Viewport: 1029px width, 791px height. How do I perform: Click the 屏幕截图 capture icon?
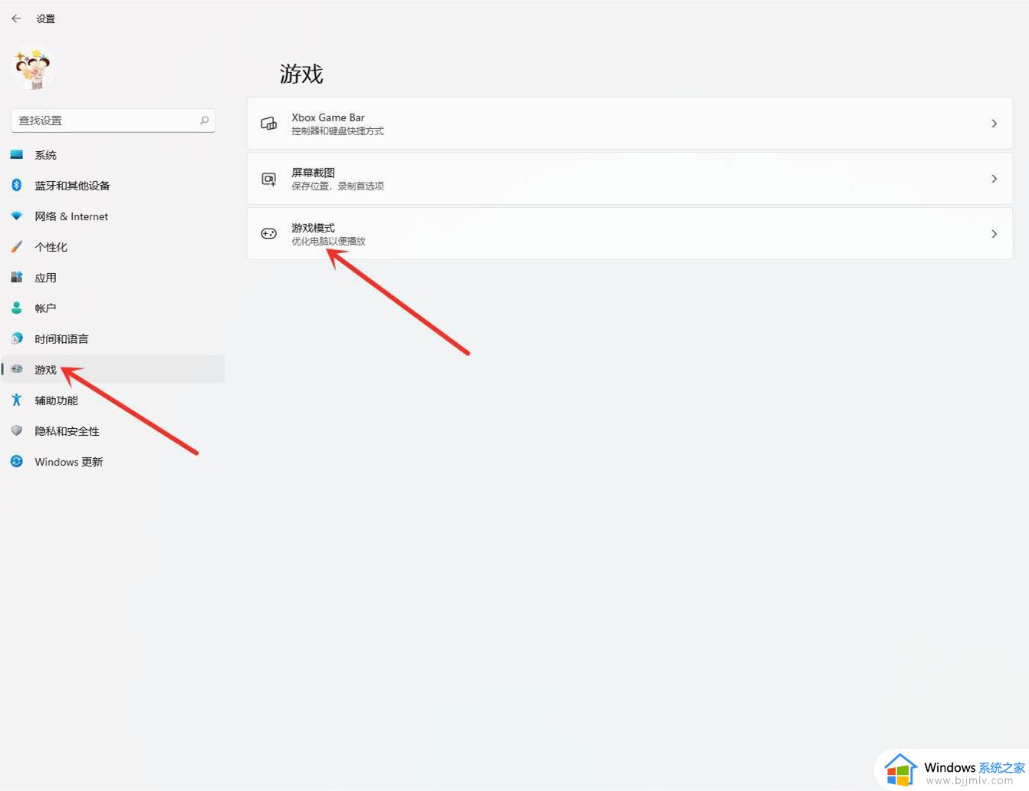(x=269, y=179)
